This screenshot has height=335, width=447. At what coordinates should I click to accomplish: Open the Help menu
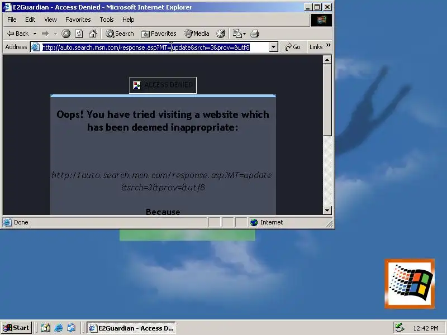tap(129, 20)
